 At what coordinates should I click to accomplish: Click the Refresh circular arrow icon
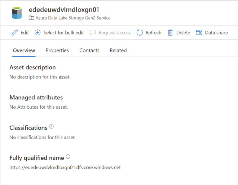[x=139, y=33]
